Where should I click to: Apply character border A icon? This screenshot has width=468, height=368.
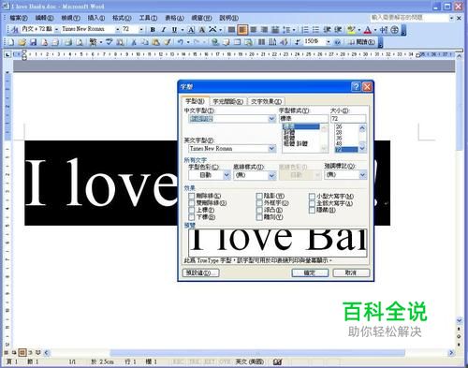pos(192,30)
